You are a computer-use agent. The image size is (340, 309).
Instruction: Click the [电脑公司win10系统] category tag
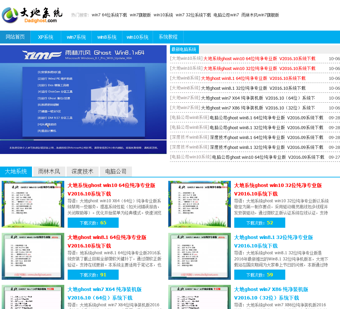(191, 157)
